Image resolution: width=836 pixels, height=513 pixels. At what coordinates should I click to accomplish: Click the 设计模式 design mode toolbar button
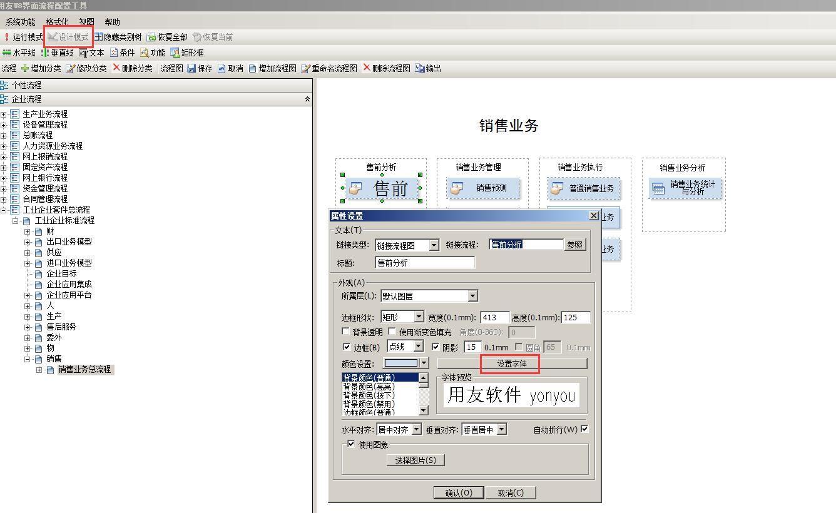68,37
